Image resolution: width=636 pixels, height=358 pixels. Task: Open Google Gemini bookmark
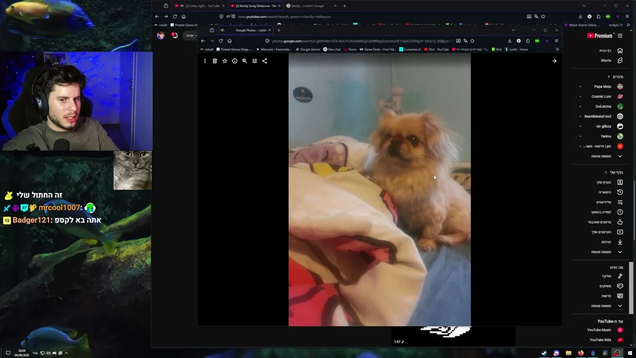click(308, 49)
